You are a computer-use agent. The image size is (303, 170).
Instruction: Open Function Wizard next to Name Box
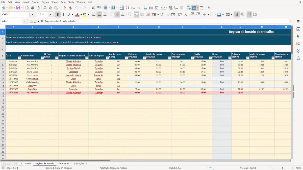pyautogui.click(x=32, y=21)
